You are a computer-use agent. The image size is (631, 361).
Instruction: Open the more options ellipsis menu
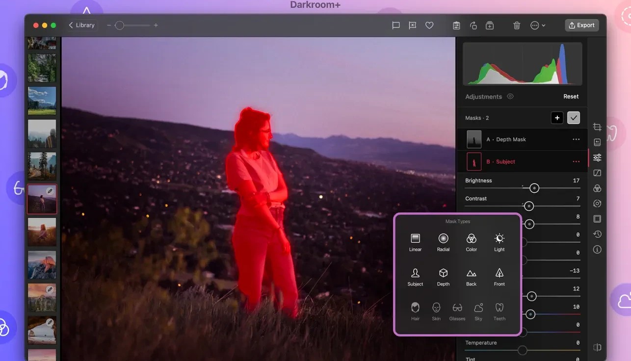538,26
